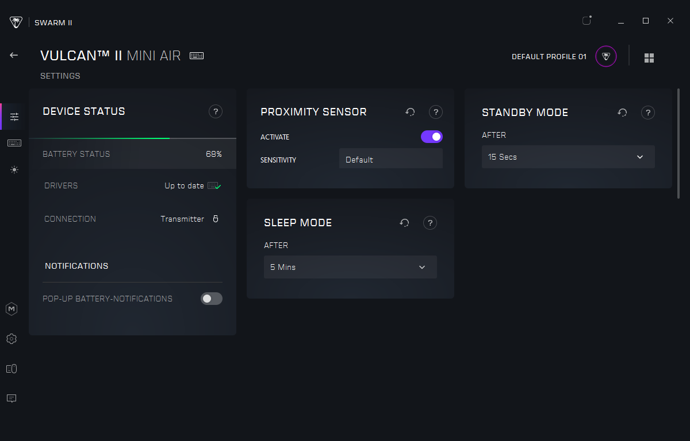Maximize the Swarm II window
Viewport: 690px width, 441px height.
tap(646, 21)
